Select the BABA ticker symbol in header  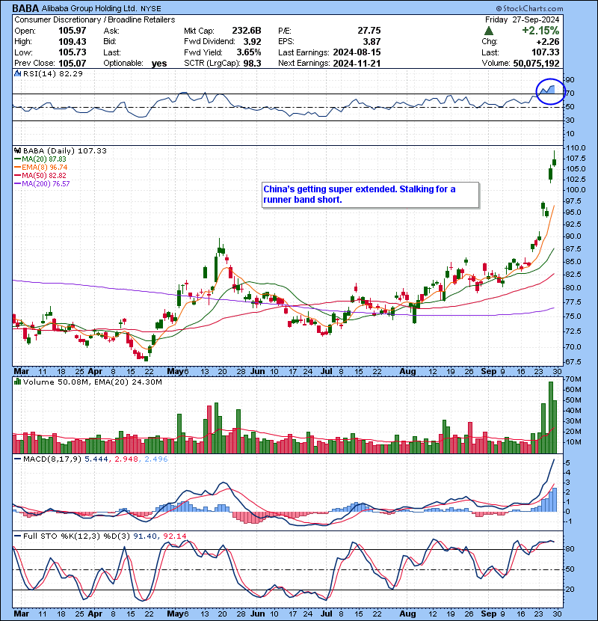pos(25,8)
